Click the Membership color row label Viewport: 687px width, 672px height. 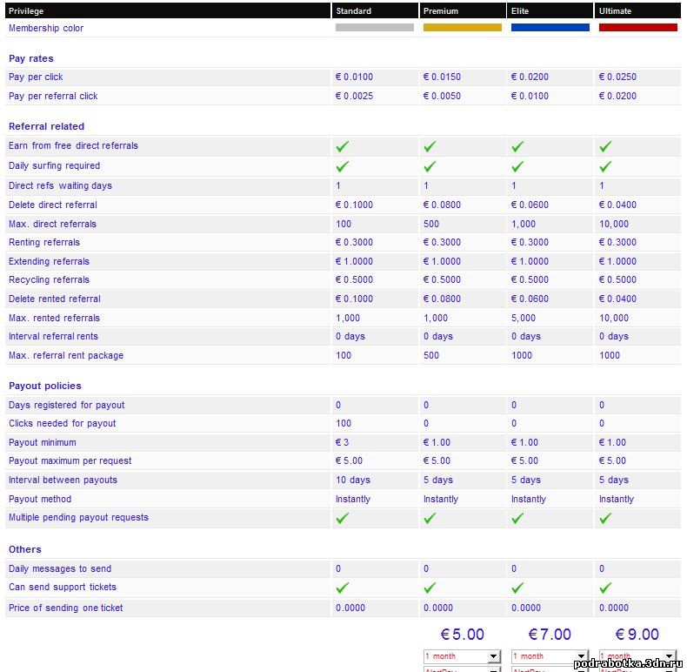point(46,28)
